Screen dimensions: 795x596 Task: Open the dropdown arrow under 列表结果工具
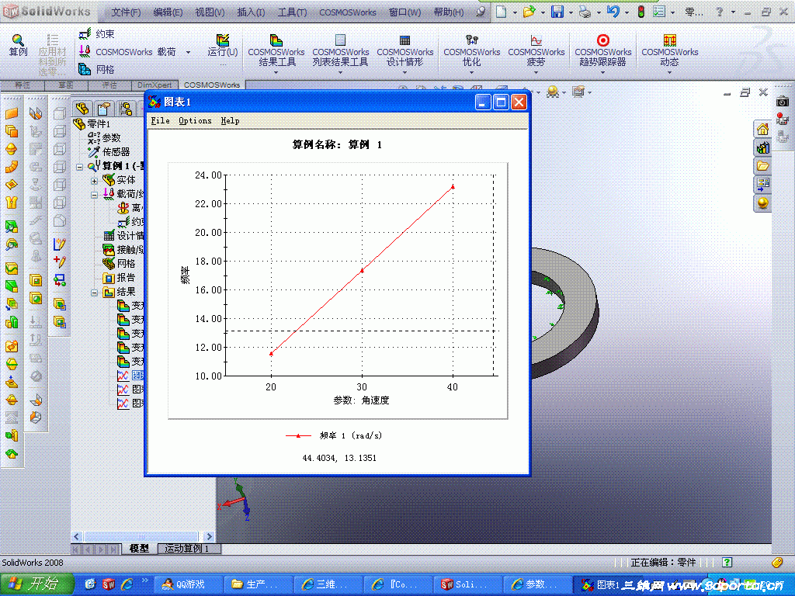click(x=340, y=72)
